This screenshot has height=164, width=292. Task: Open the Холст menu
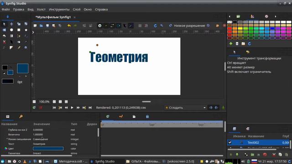point(41,9)
